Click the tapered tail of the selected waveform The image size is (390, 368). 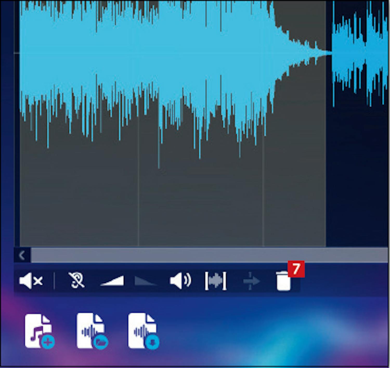pyautogui.click(x=312, y=53)
